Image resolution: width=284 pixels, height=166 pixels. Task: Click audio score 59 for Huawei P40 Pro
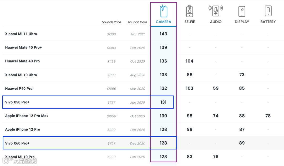click(216, 88)
